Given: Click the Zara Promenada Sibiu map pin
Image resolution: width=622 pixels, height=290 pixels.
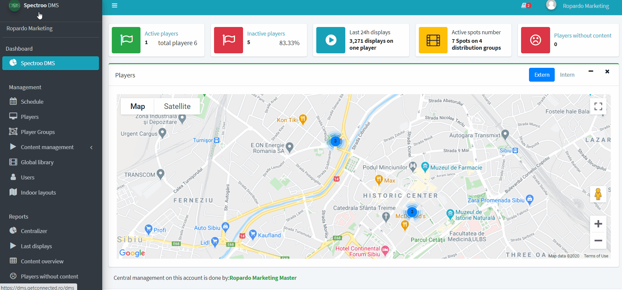Looking at the screenshot, I should click(530, 199).
